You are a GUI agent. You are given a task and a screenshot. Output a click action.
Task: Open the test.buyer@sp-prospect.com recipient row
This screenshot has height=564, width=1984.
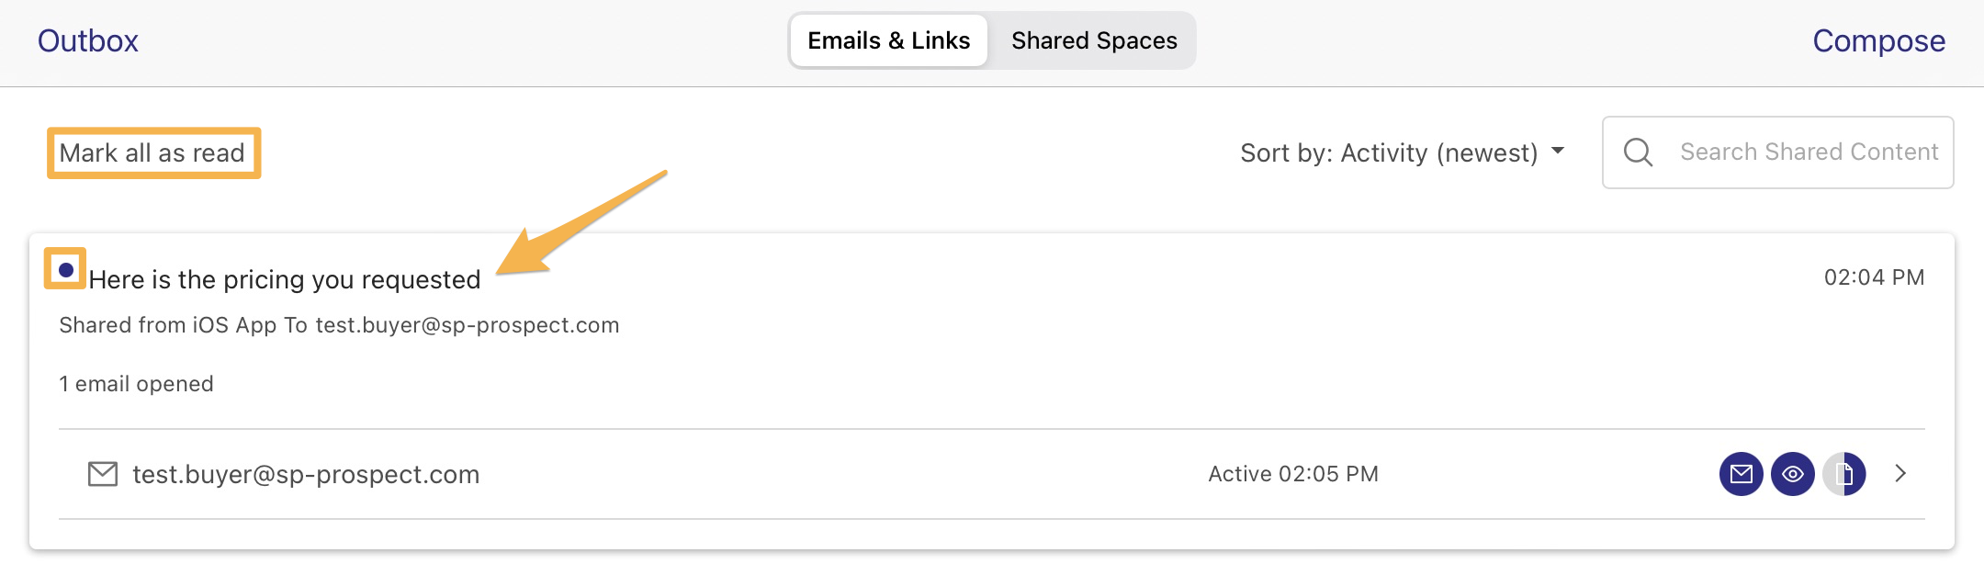click(992, 474)
